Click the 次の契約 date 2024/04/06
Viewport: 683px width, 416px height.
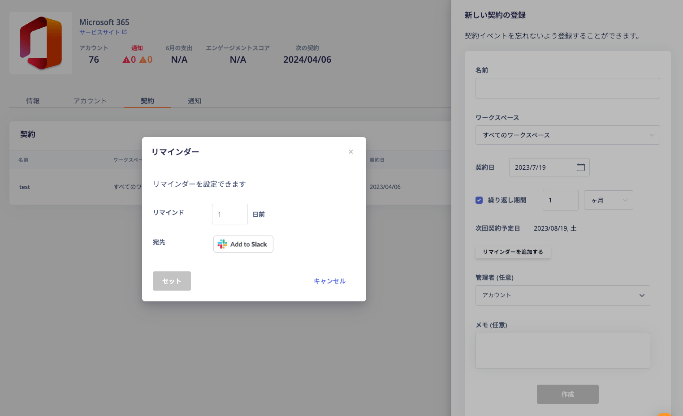pyautogui.click(x=307, y=60)
